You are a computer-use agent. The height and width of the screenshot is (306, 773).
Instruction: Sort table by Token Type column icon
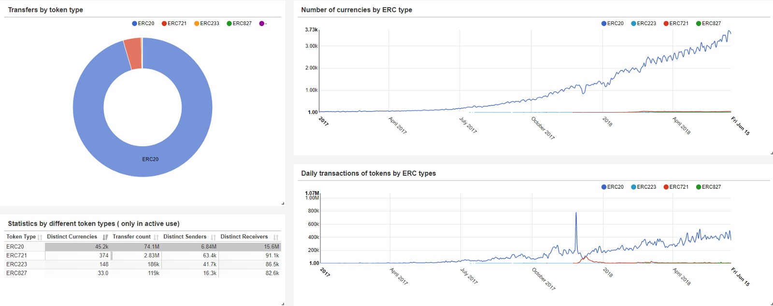[x=40, y=237]
